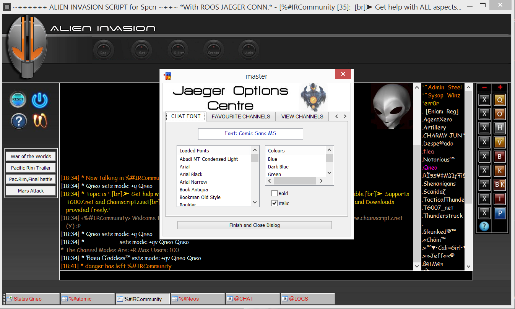Click the orange Q mode icon
Viewport: 515px width, 309px height.
click(499, 100)
